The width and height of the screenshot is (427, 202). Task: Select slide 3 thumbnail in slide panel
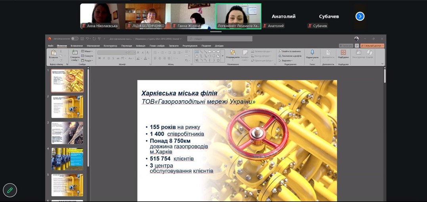67,133
